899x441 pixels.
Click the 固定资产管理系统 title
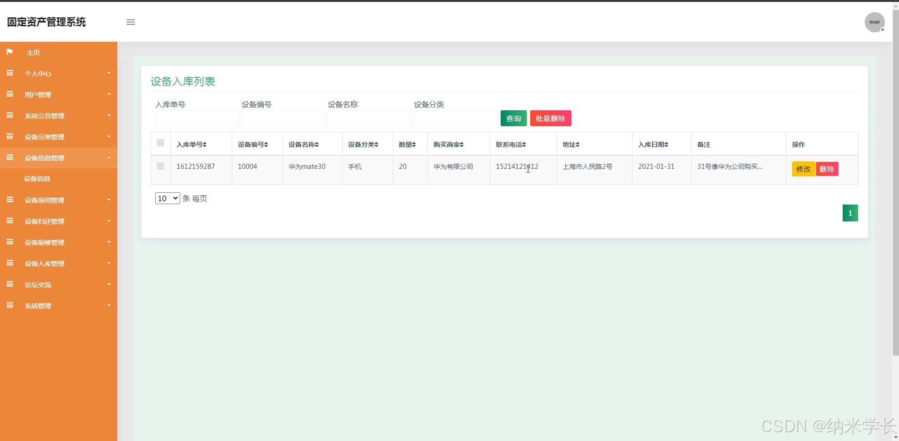pyautogui.click(x=46, y=22)
